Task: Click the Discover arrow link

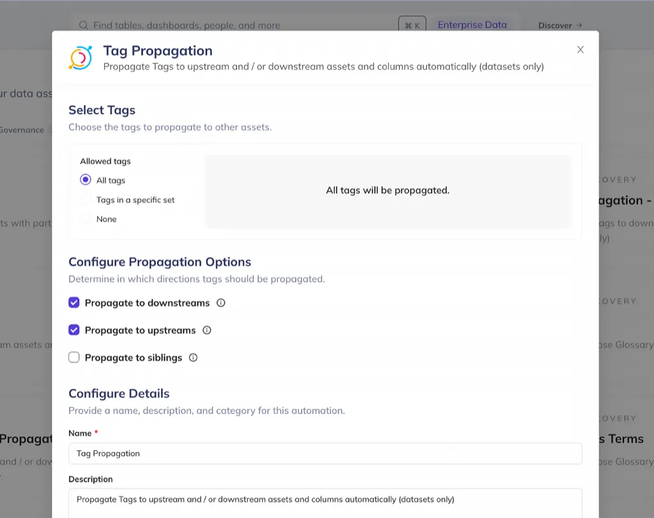Action: 560,26
